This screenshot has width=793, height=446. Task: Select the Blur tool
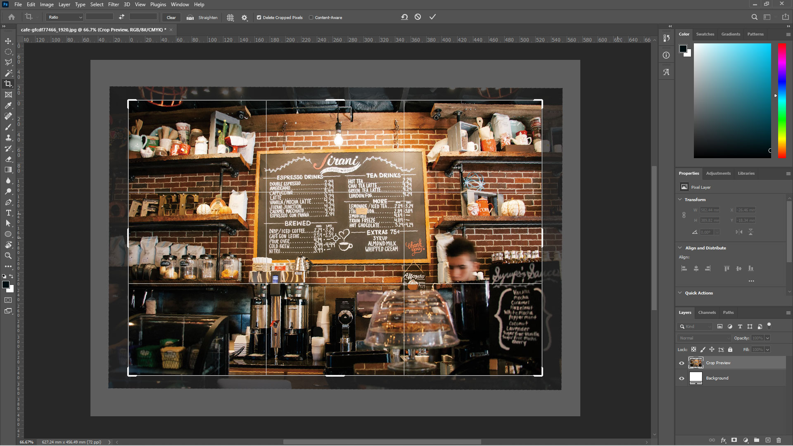[x=8, y=180]
